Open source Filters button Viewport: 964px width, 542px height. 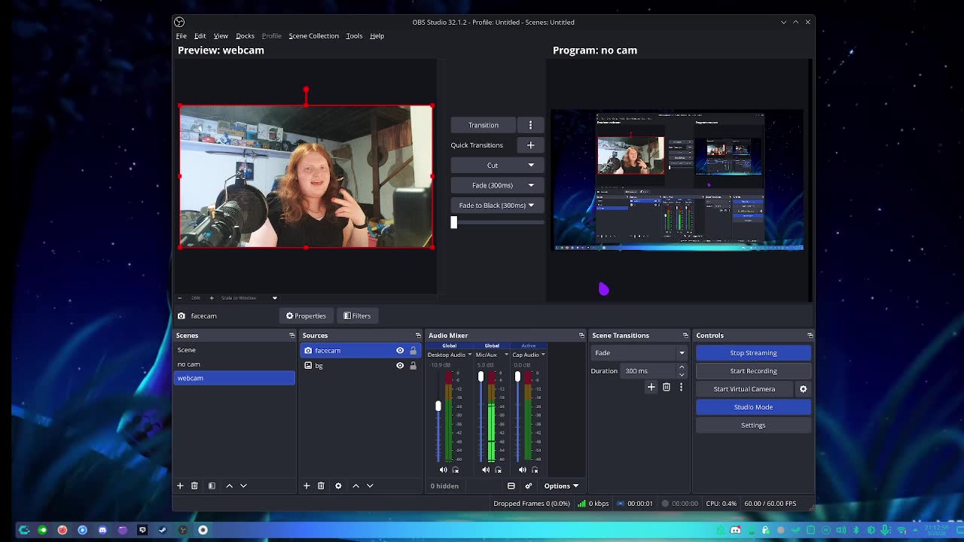tap(357, 315)
